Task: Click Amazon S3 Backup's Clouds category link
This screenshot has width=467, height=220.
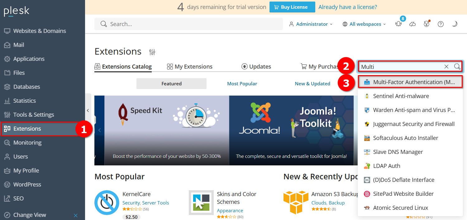Action: [318, 203]
